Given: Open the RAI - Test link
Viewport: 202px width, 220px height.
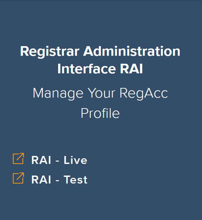Looking at the screenshot, I should pyautogui.click(x=59, y=180).
